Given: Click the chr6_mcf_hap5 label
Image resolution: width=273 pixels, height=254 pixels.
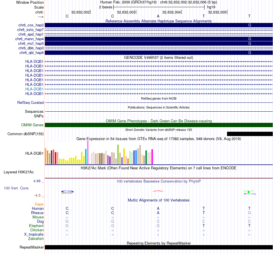Looking at the screenshot, I should [x=31, y=43].
